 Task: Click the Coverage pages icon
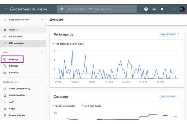point(5,59)
